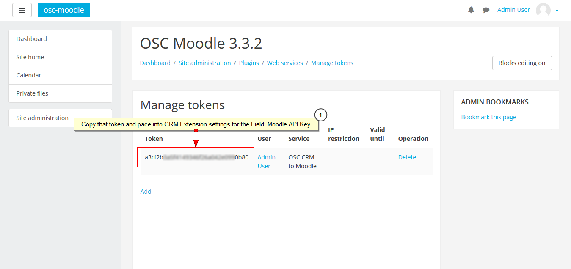This screenshot has width=571, height=269.
Task: Click the Admin User avatar picture
Action: tap(543, 10)
